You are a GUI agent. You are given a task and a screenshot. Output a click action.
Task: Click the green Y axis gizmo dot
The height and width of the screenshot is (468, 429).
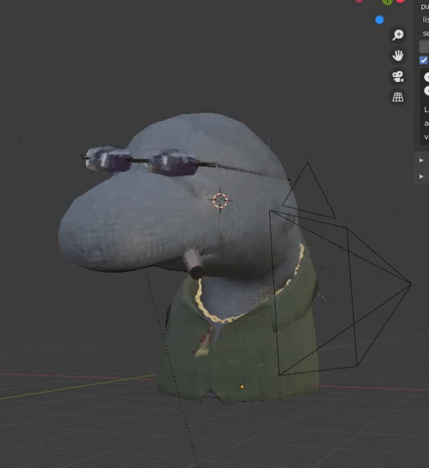387,2
